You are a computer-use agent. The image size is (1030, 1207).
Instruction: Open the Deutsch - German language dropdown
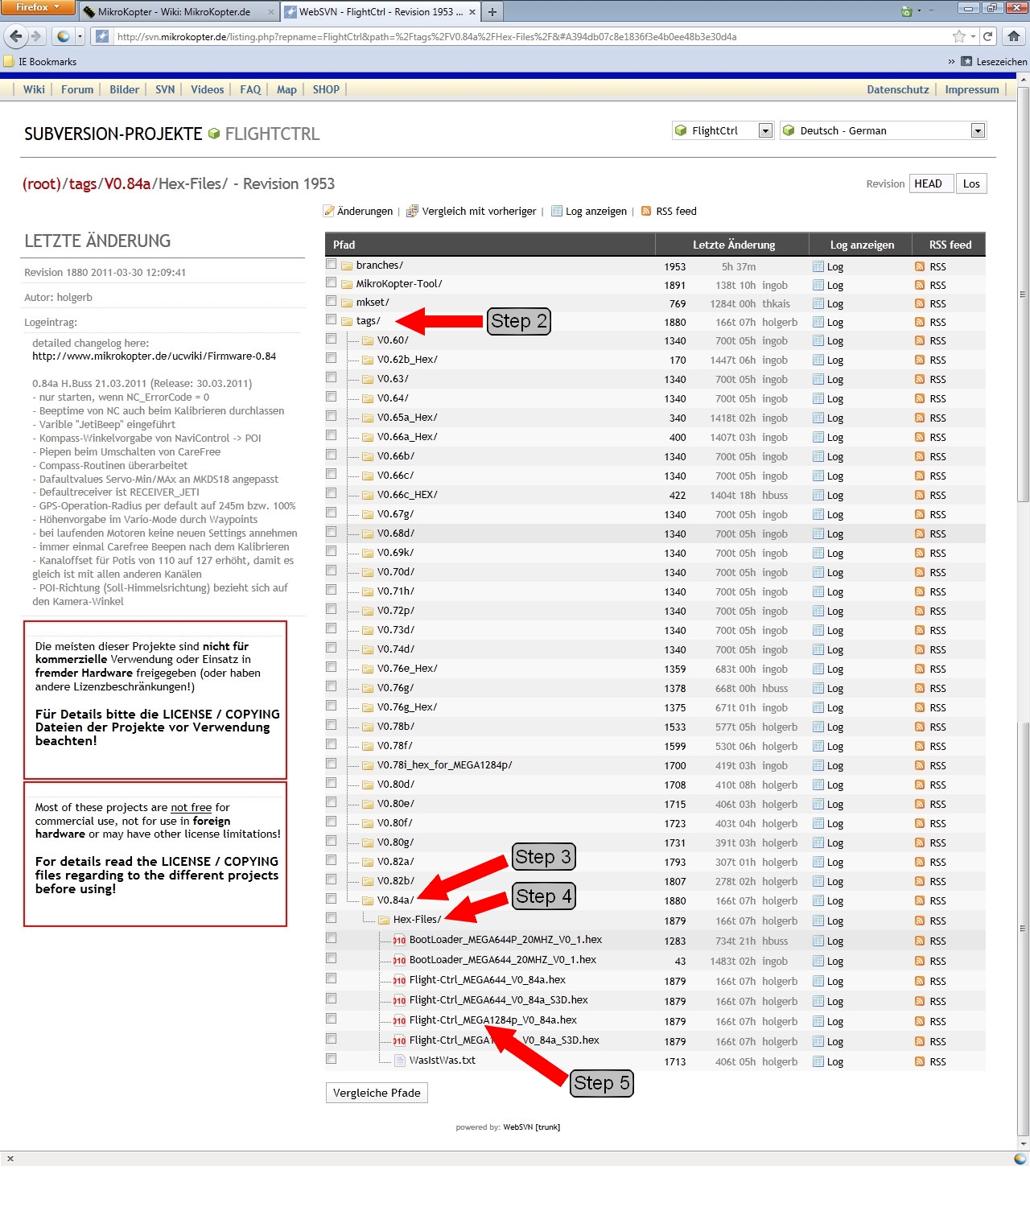pos(977,130)
